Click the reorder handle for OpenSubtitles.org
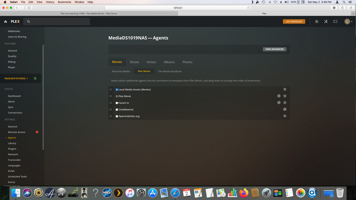 click(111, 116)
